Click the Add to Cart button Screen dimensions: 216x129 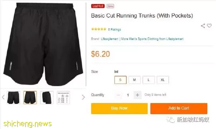pos(179,108)
